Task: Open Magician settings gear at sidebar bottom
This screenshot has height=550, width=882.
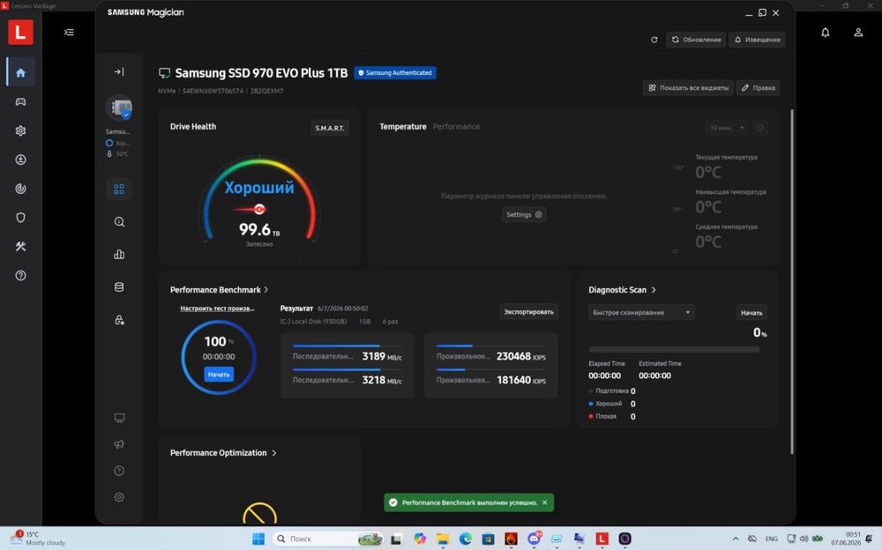Action: pos(119,497)
